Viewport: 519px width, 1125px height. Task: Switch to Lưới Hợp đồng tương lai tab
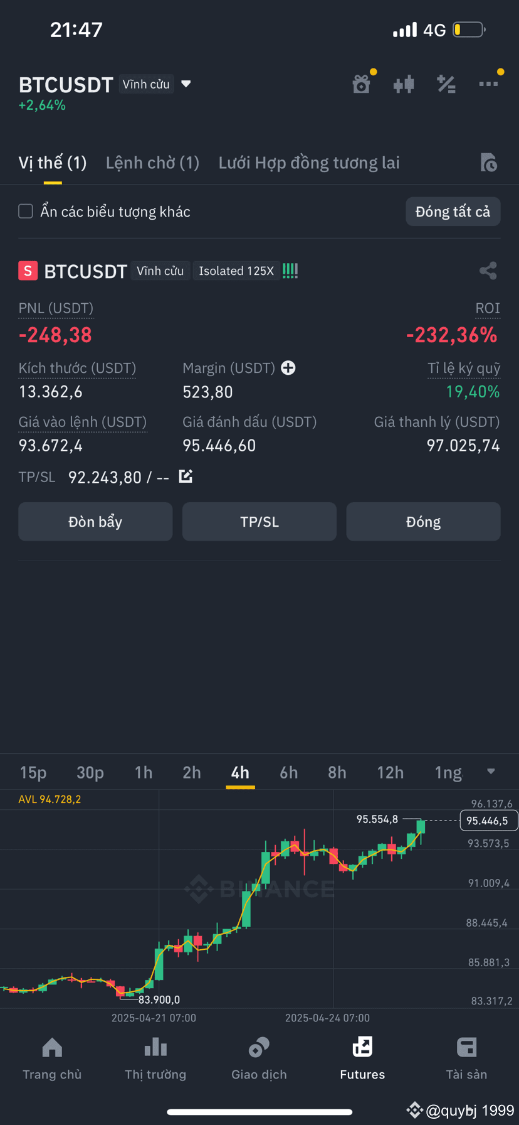309,163
